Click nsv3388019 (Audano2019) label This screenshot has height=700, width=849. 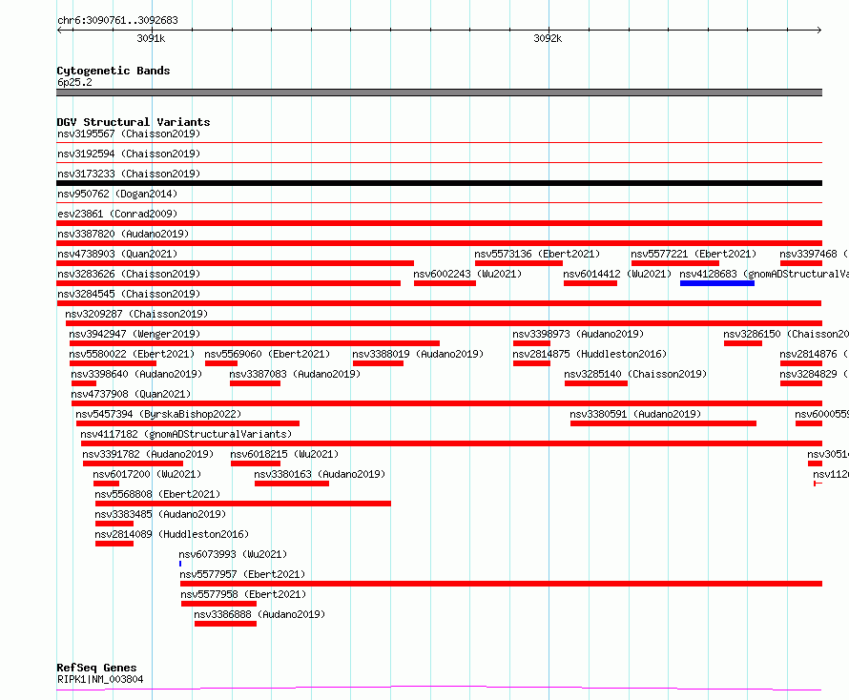(418, 354)
